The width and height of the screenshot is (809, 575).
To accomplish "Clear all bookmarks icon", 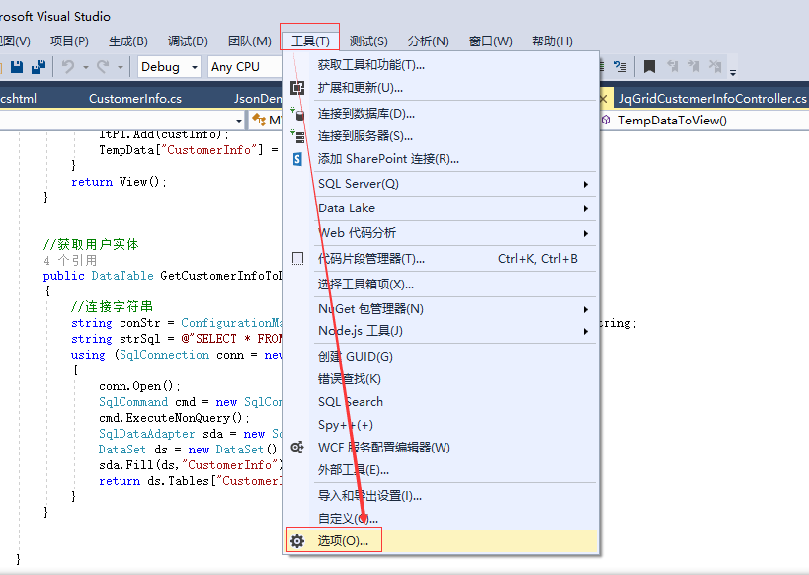I will point(714,66).
